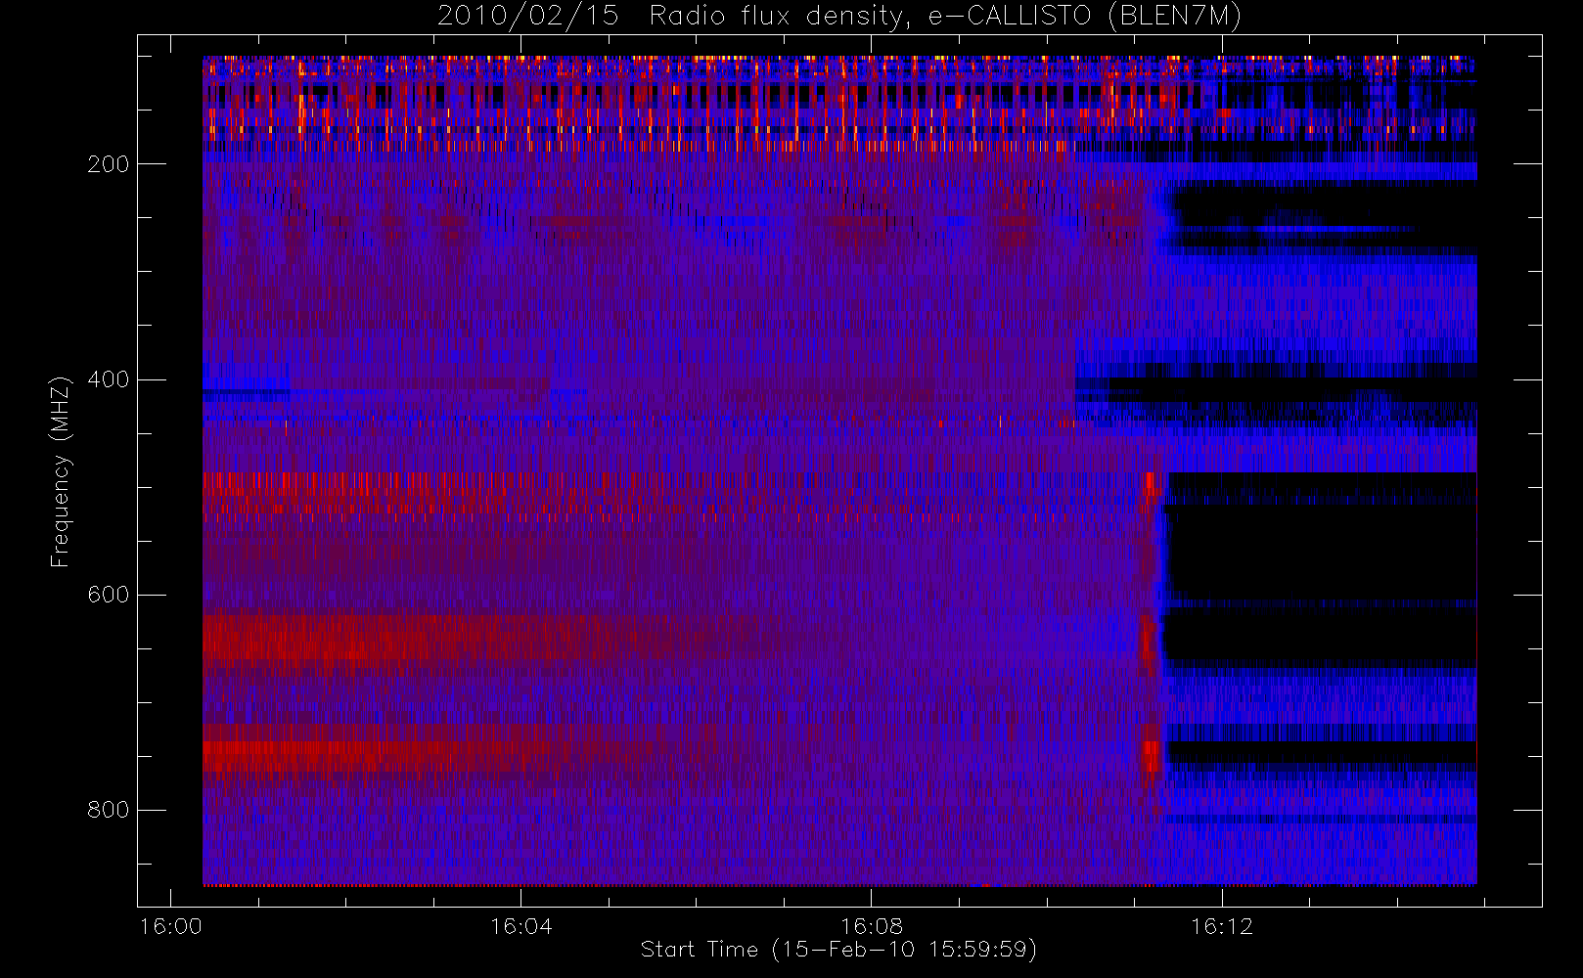Click the plot title mentioning e-CALLISTO (BLEN7M)

click(839, 17)
